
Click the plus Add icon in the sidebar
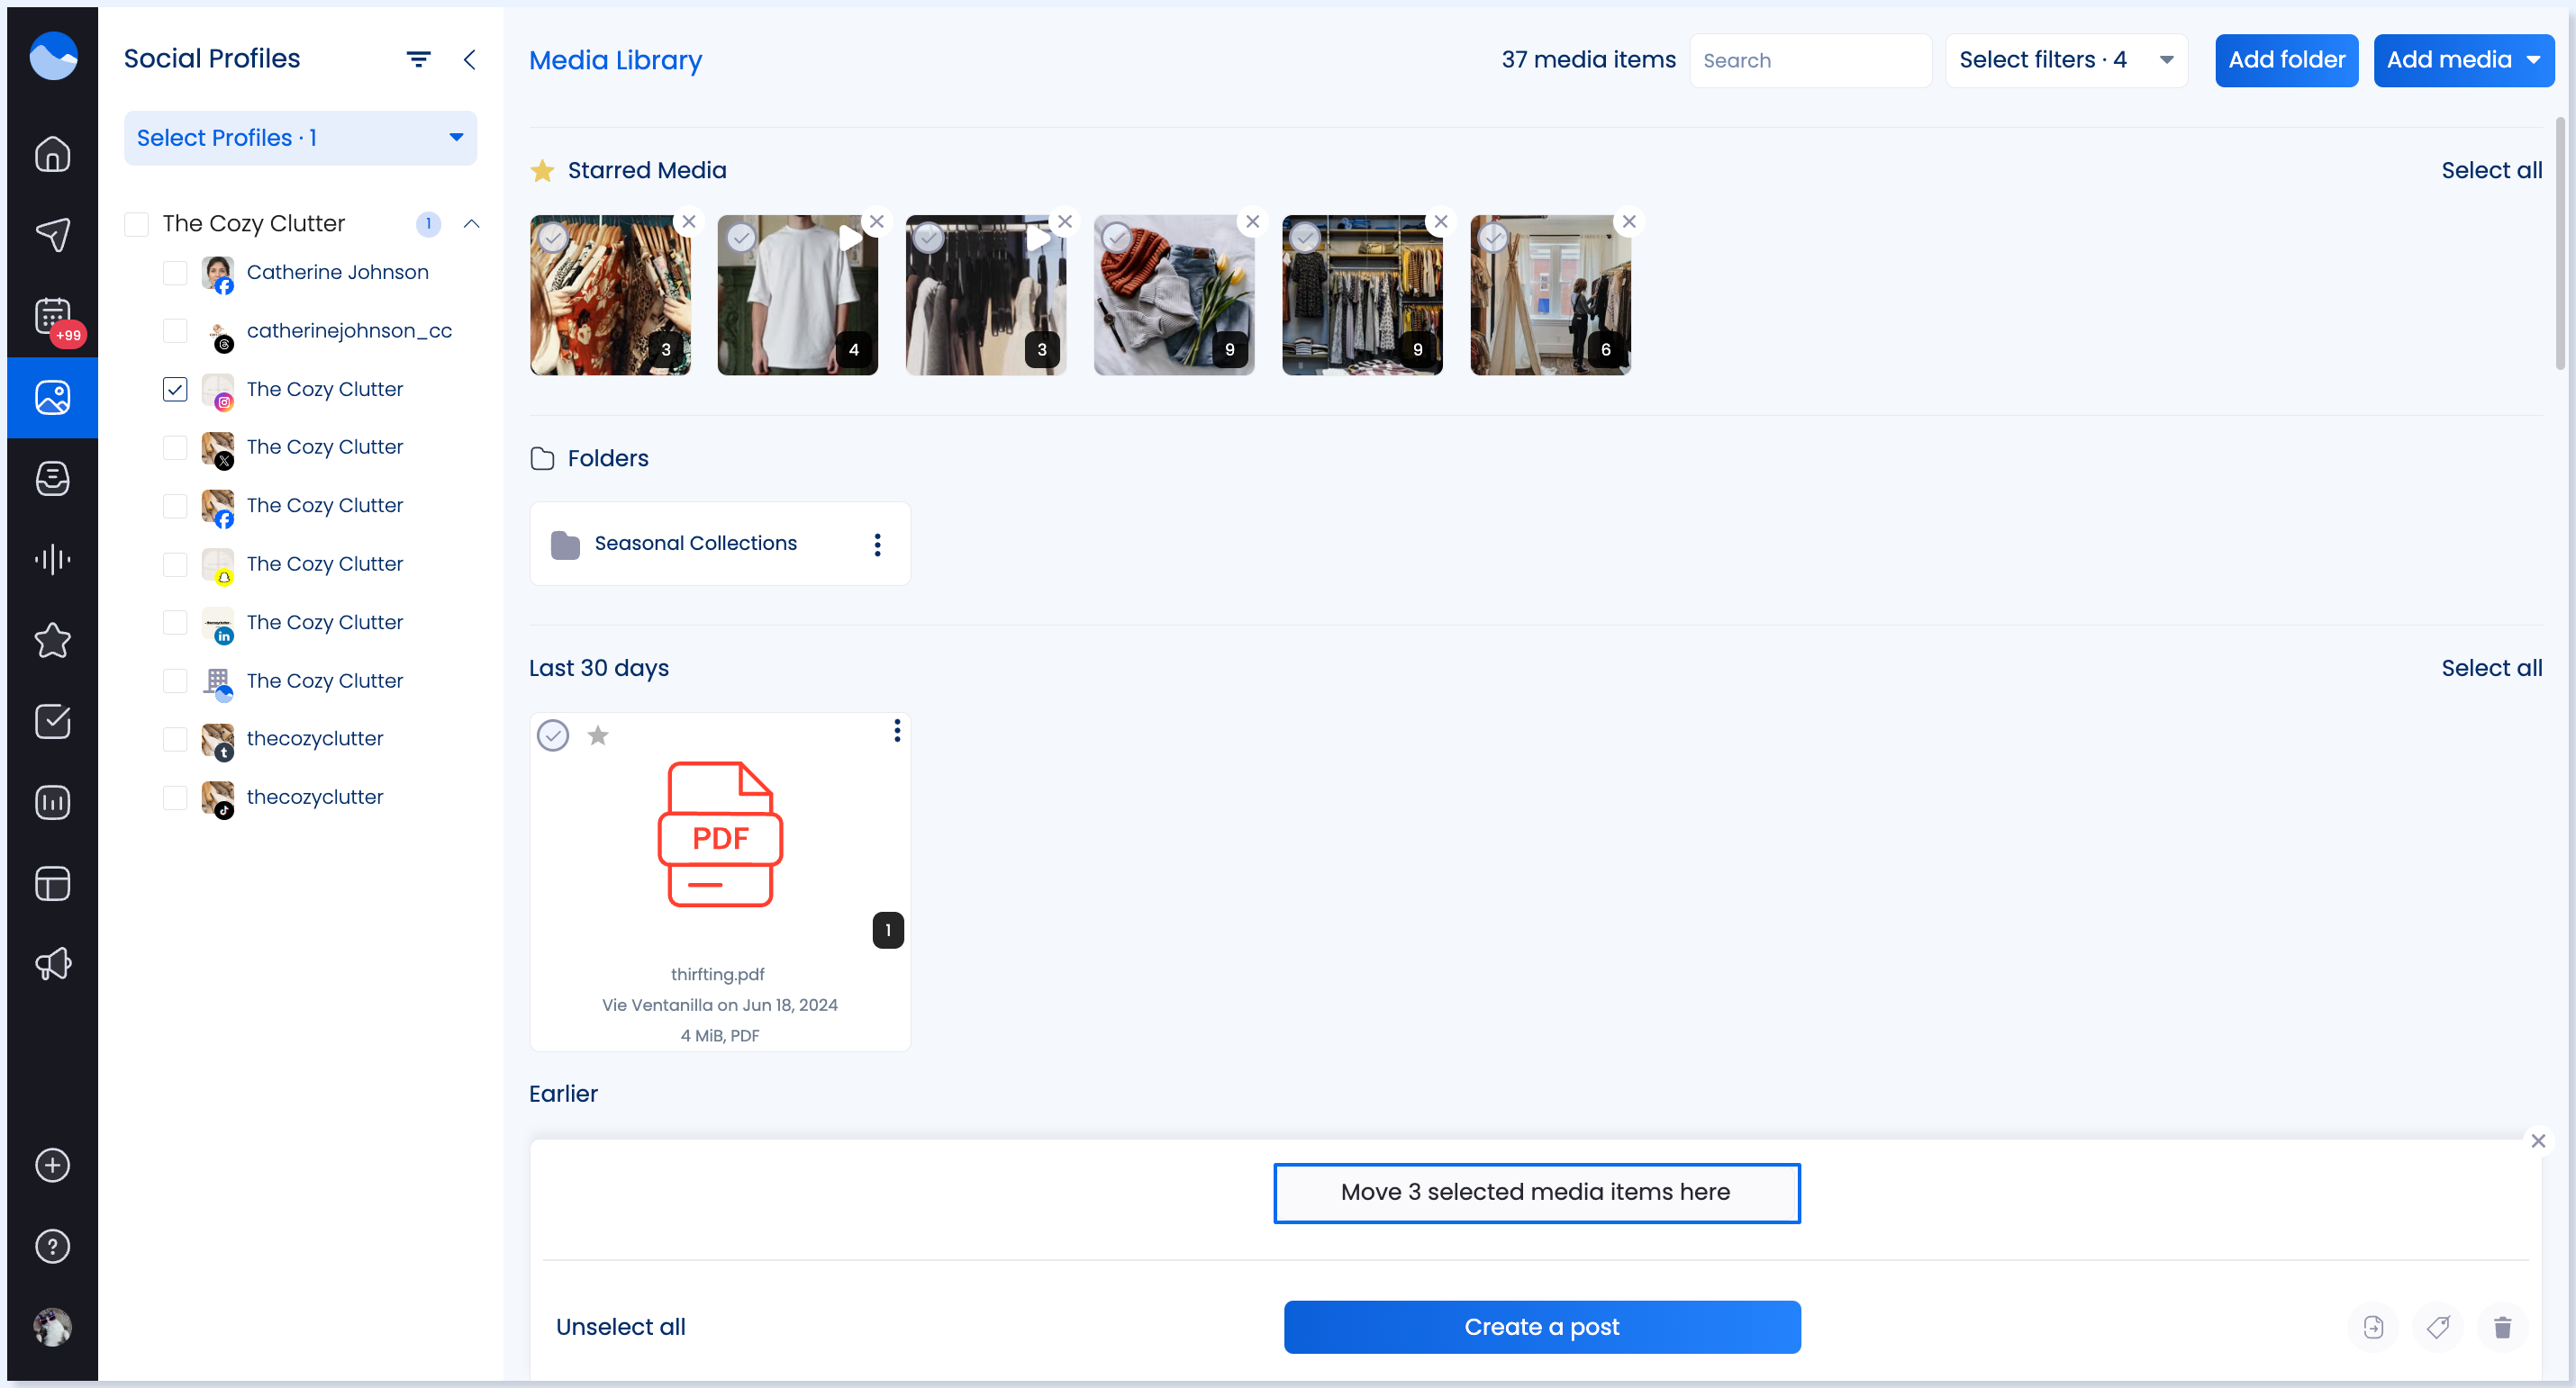pyautogui.click(x=52, y=1165)
